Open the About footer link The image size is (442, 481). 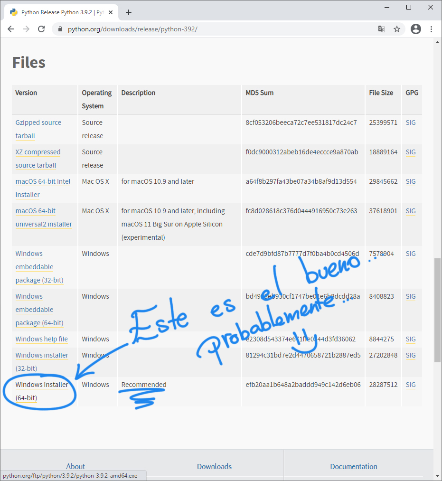click(75, 466)
